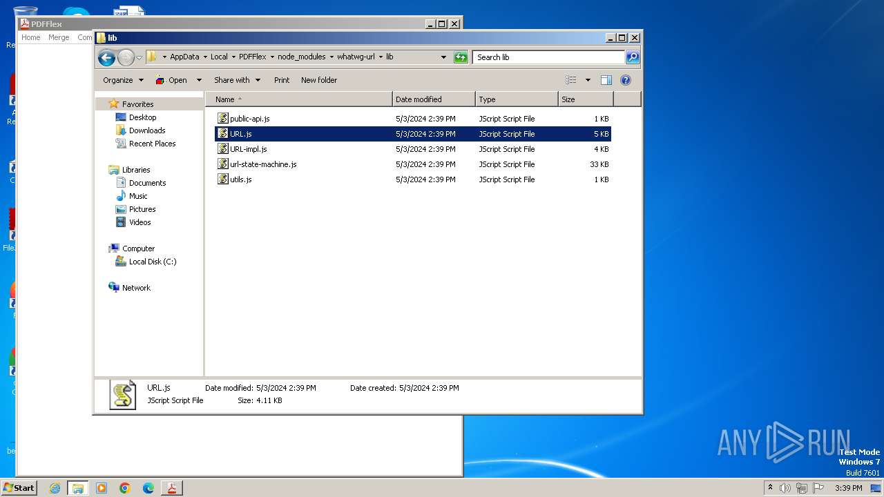Open Recent Places in navigation pane
Image resolution: width=884 pixels, height=497 pixels.
click(152, 144)
